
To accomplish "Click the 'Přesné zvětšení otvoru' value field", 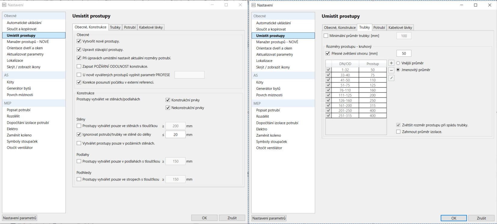I will (x=404, y=53).
